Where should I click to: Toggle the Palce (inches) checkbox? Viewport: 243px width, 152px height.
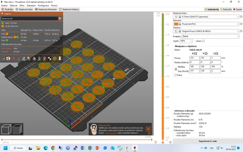pyautogui.click(x=175, y=75)
